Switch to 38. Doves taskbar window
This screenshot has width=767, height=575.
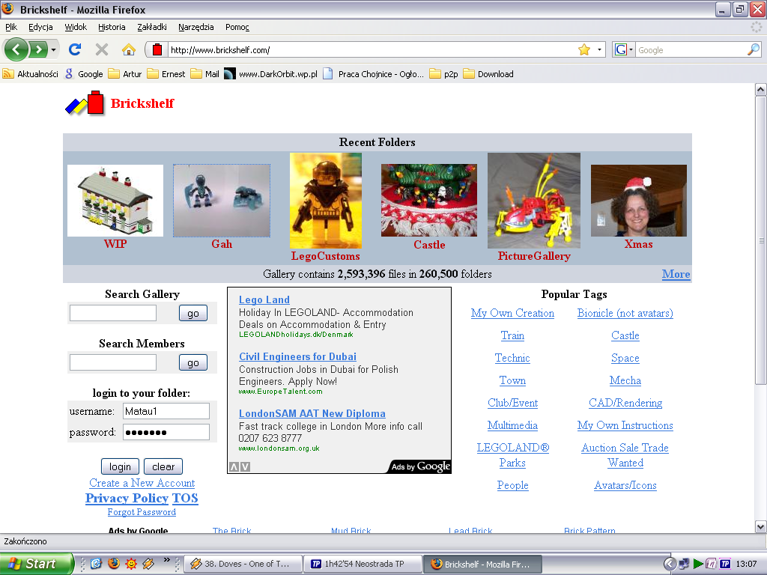242,564
